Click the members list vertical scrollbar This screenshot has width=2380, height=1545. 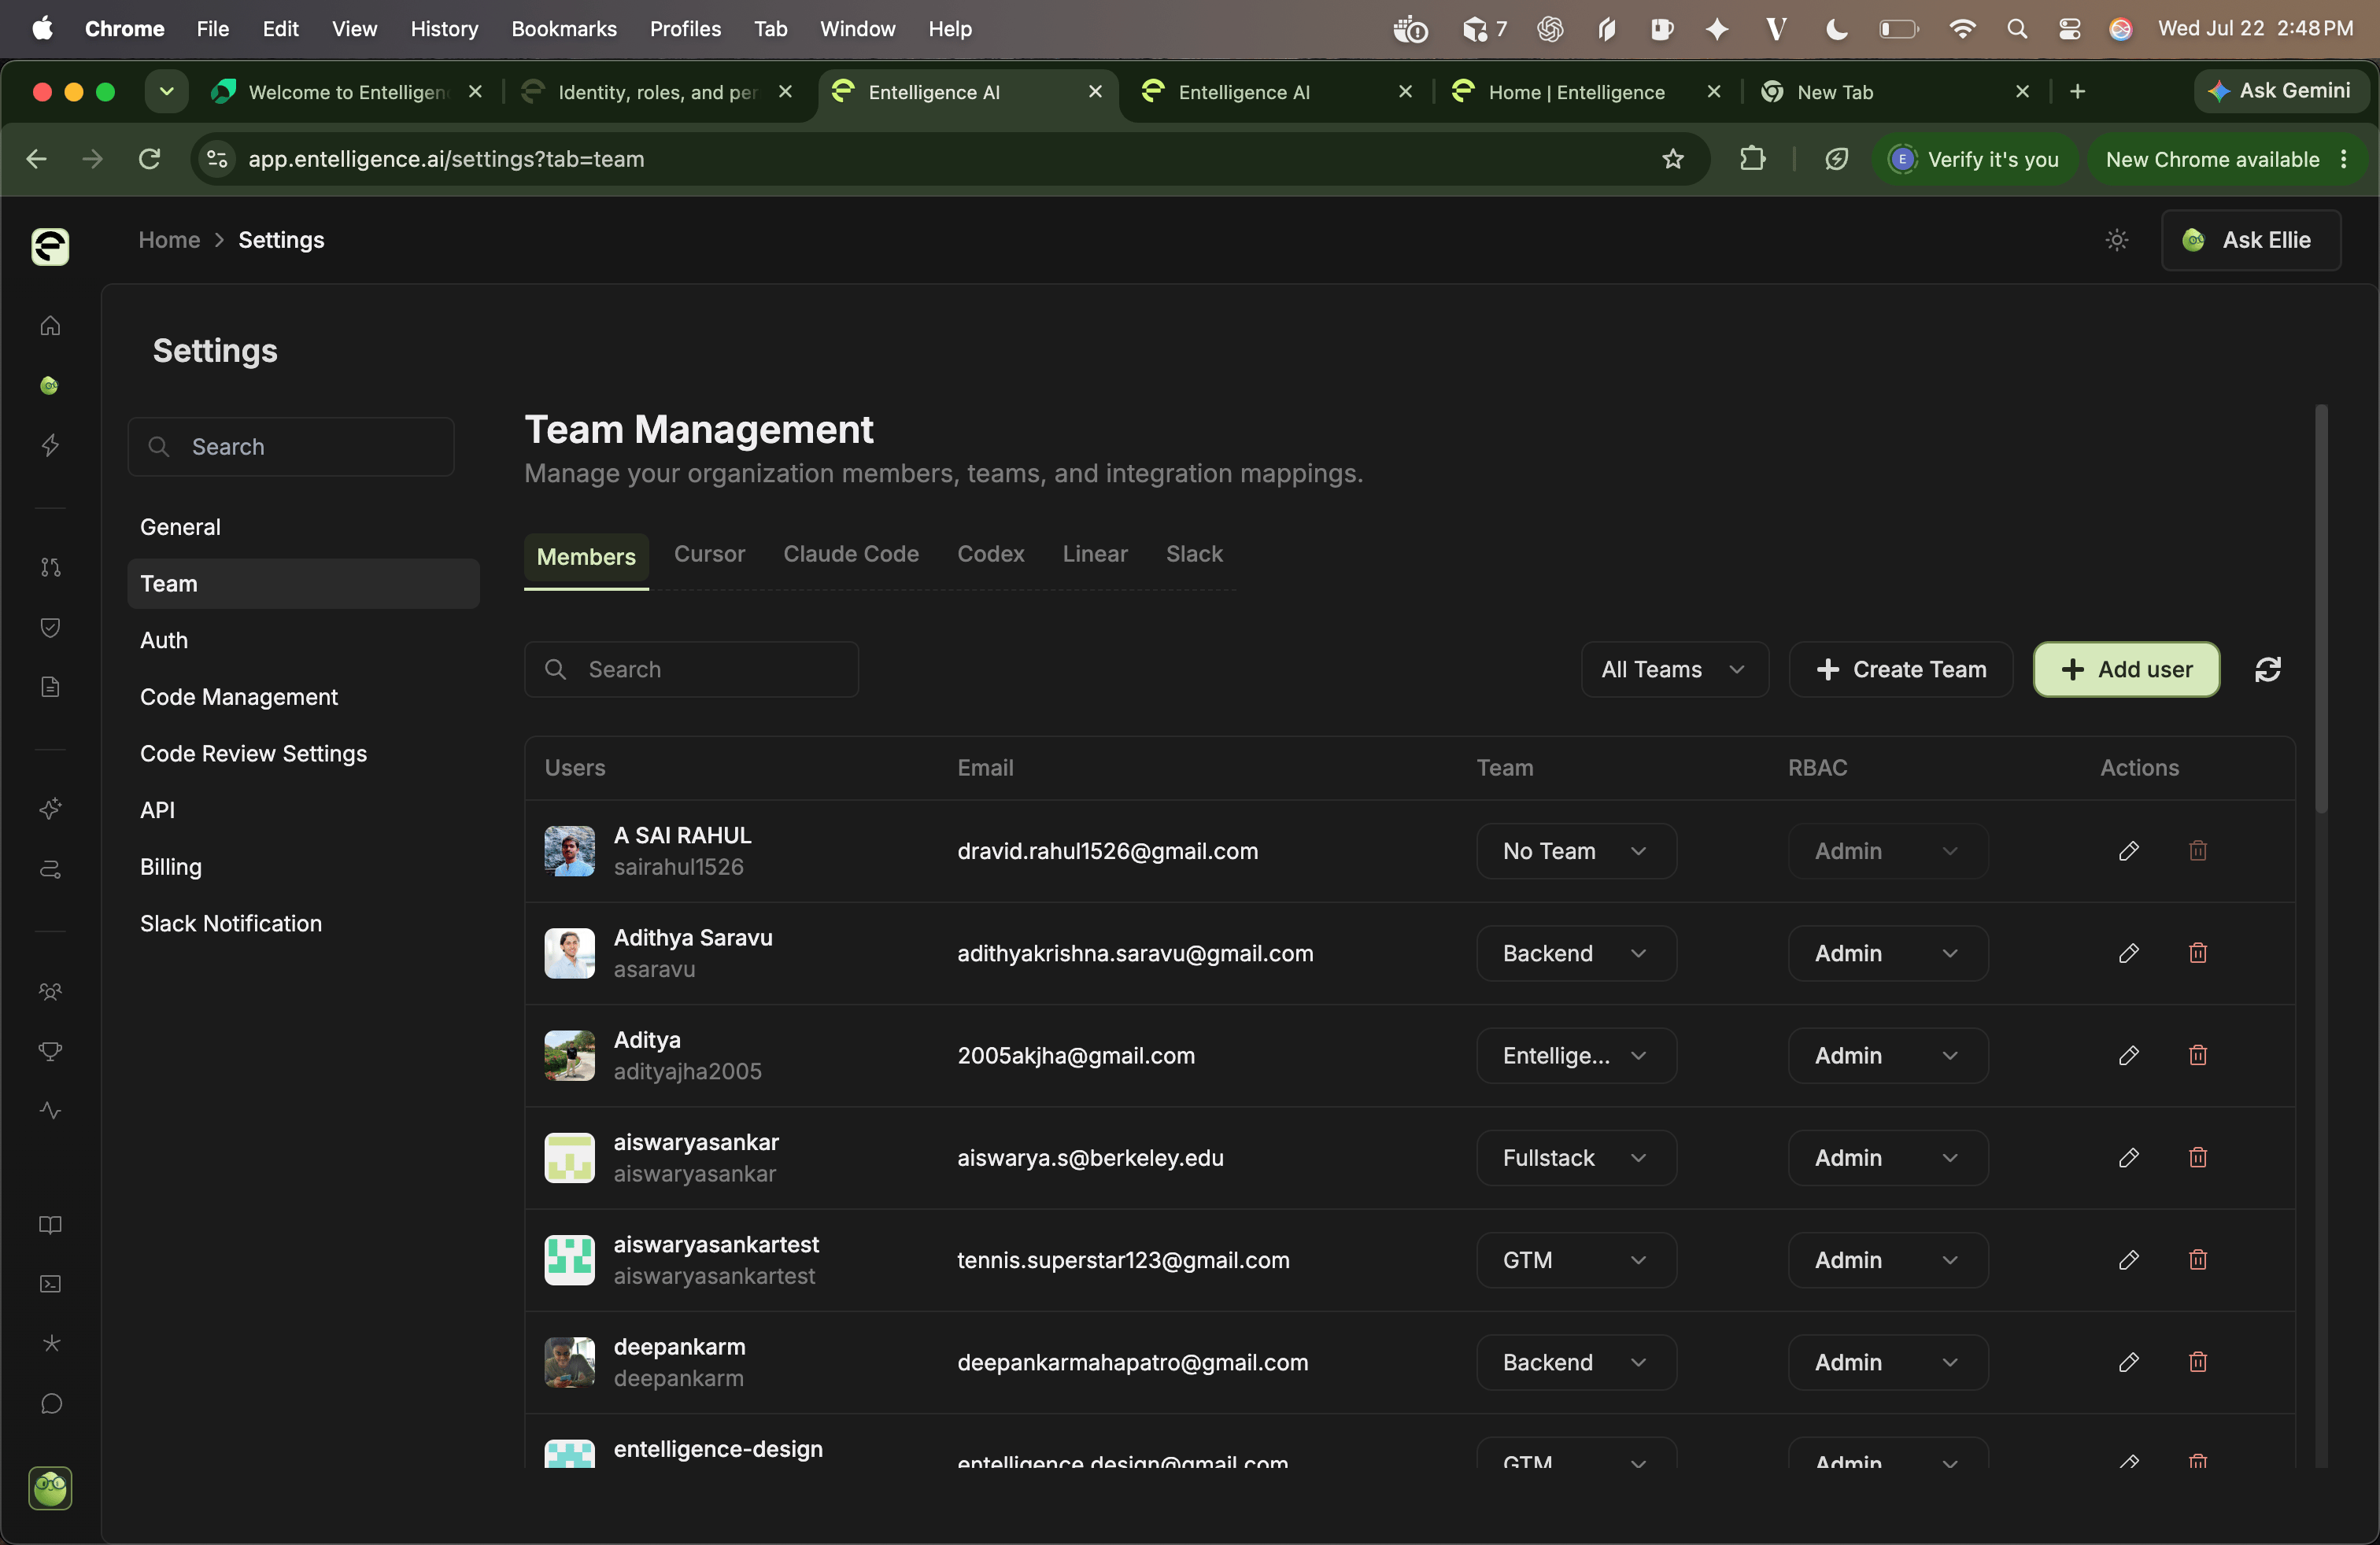click(2320, 610)
